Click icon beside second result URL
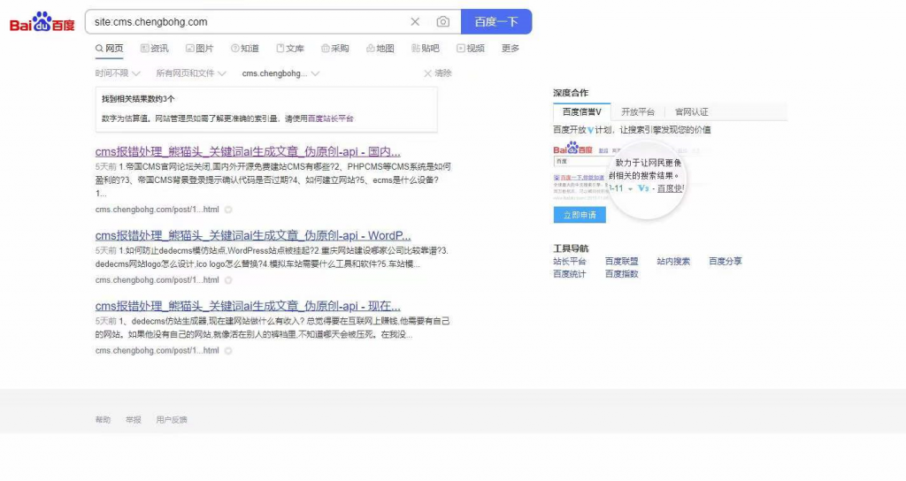 [x=228, y=280]
